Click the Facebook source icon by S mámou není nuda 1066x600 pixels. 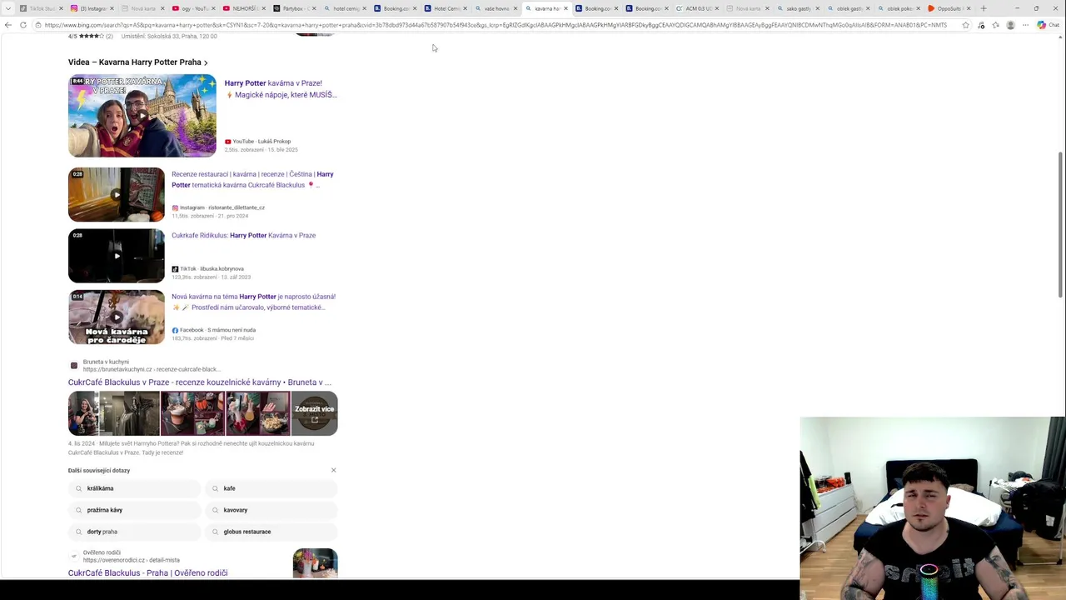[175, 330]
